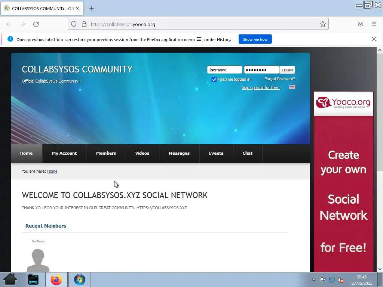Open My Account menu item

64,153
